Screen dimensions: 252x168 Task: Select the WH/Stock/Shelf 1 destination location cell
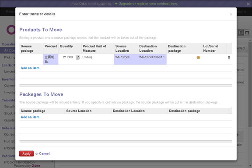[x=152, y=59]
